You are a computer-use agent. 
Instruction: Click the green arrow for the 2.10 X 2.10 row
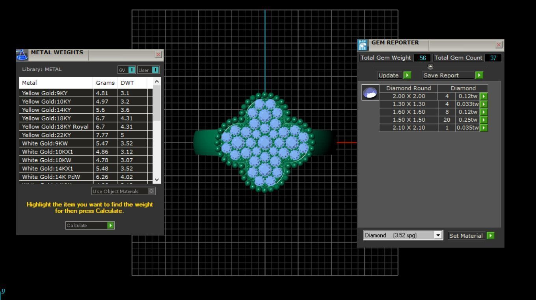pos(484,128)
